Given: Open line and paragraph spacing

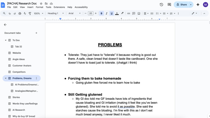Looking at the screenshot, I should [x=152, y=13].
